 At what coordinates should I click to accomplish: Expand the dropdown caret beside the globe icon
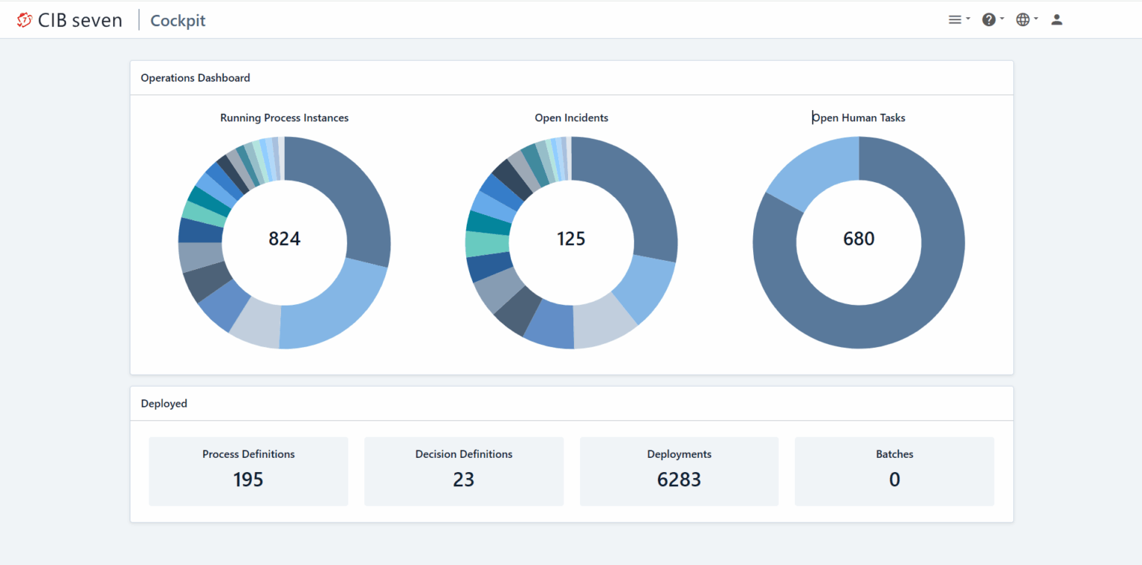[x=1036, y=20]
